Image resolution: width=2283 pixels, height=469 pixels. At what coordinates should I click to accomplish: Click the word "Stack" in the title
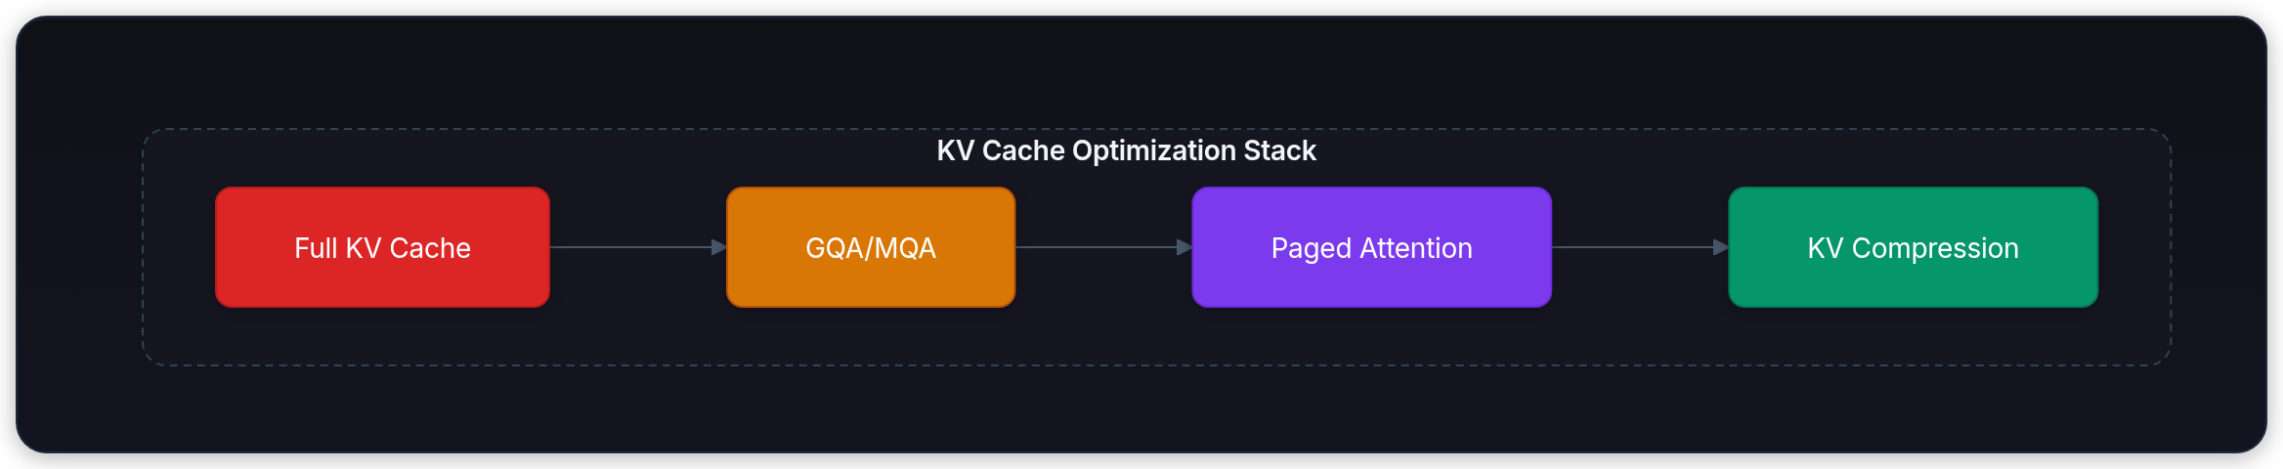tap(1280, 150)
